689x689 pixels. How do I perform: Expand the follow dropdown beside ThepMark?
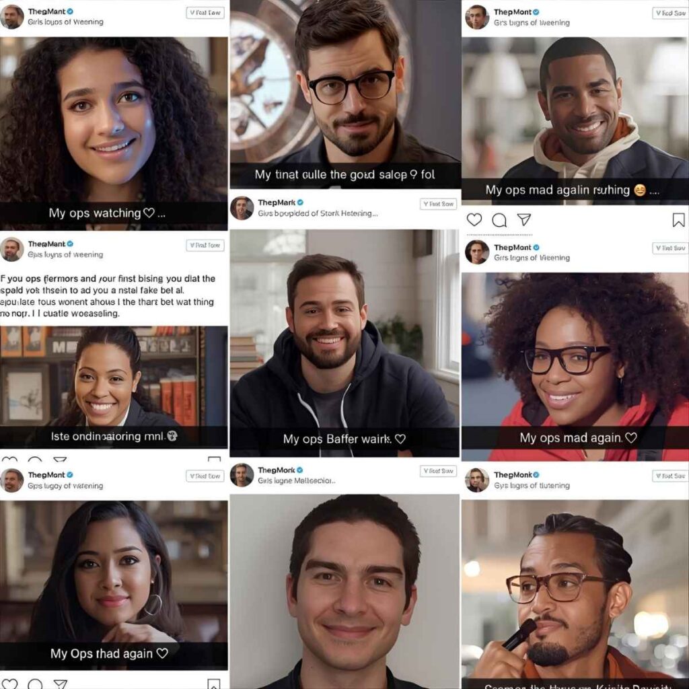coord(439,204)
